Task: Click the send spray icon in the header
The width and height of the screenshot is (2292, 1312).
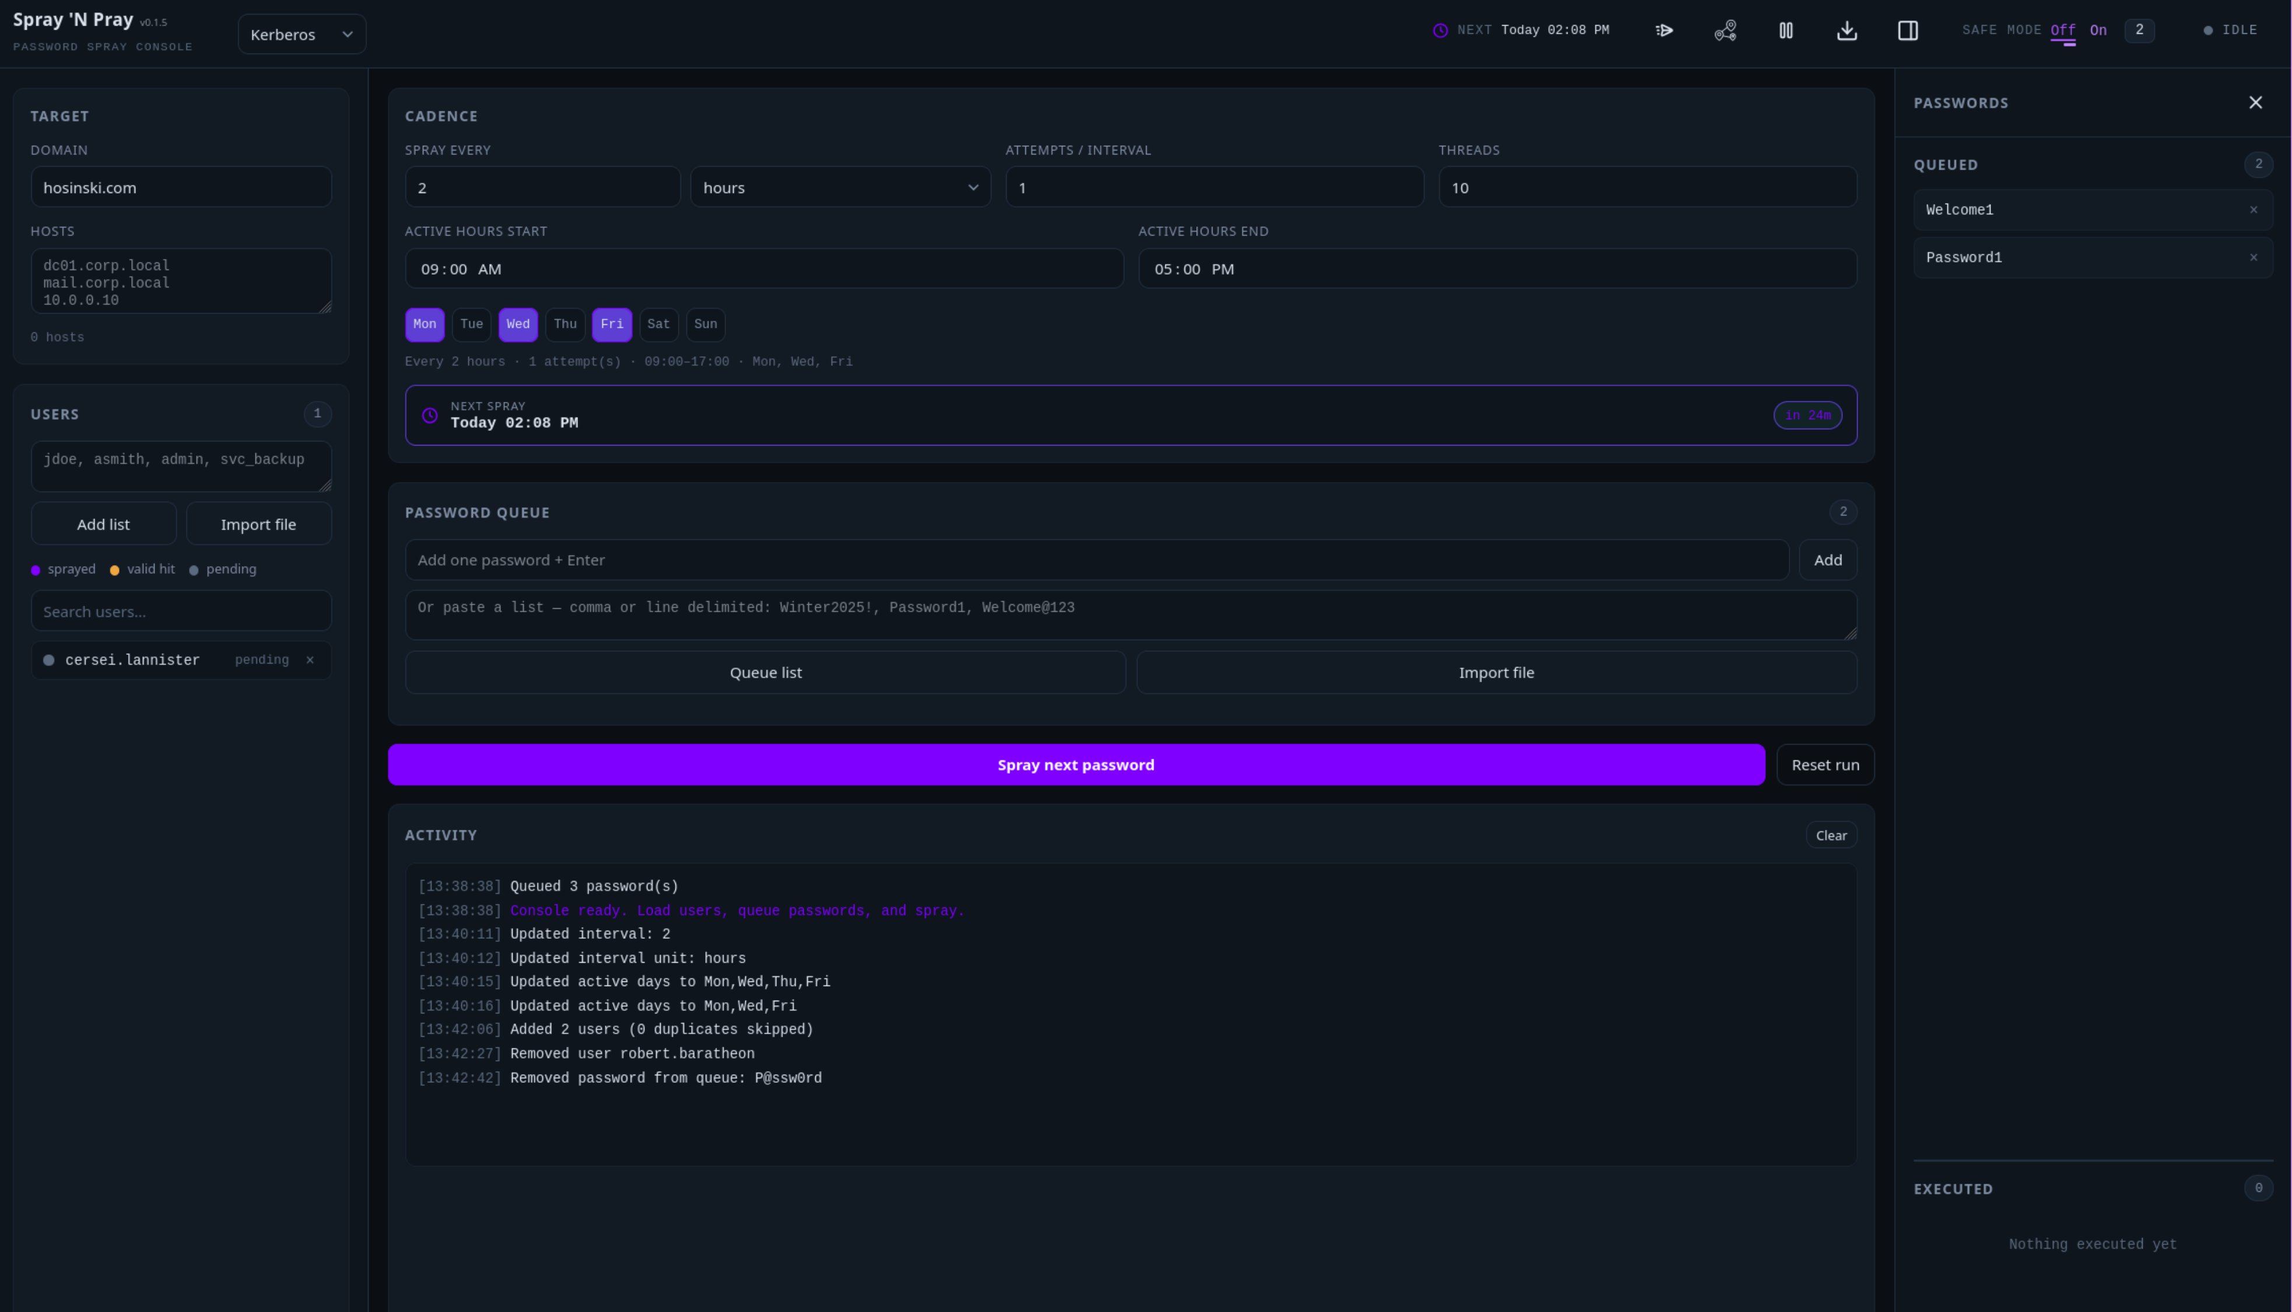Action: click(x=1664, y=31)
